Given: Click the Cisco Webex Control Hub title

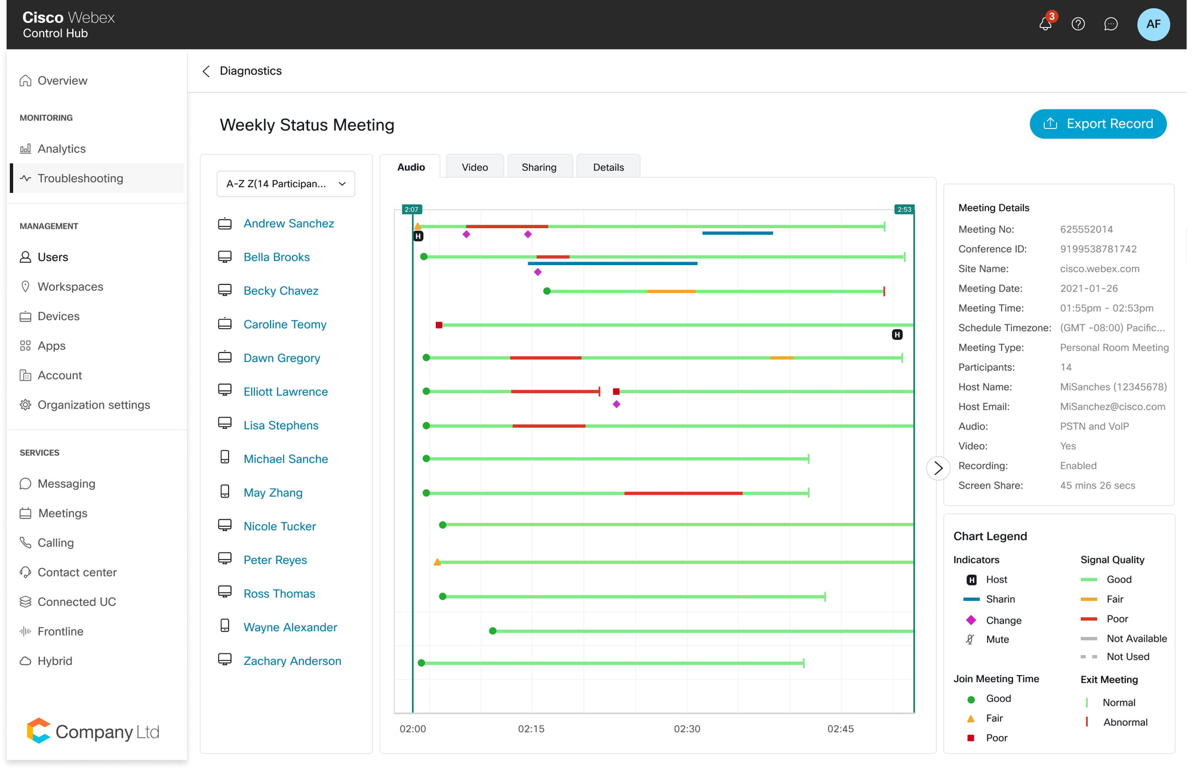Looking at the screenshot, I should 69,24.
